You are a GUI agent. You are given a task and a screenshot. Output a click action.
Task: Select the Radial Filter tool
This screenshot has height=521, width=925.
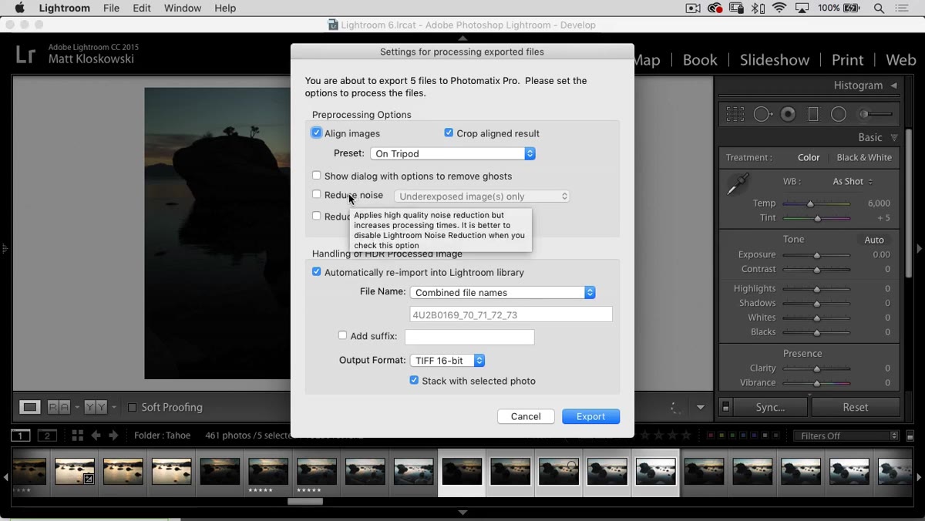839,114
